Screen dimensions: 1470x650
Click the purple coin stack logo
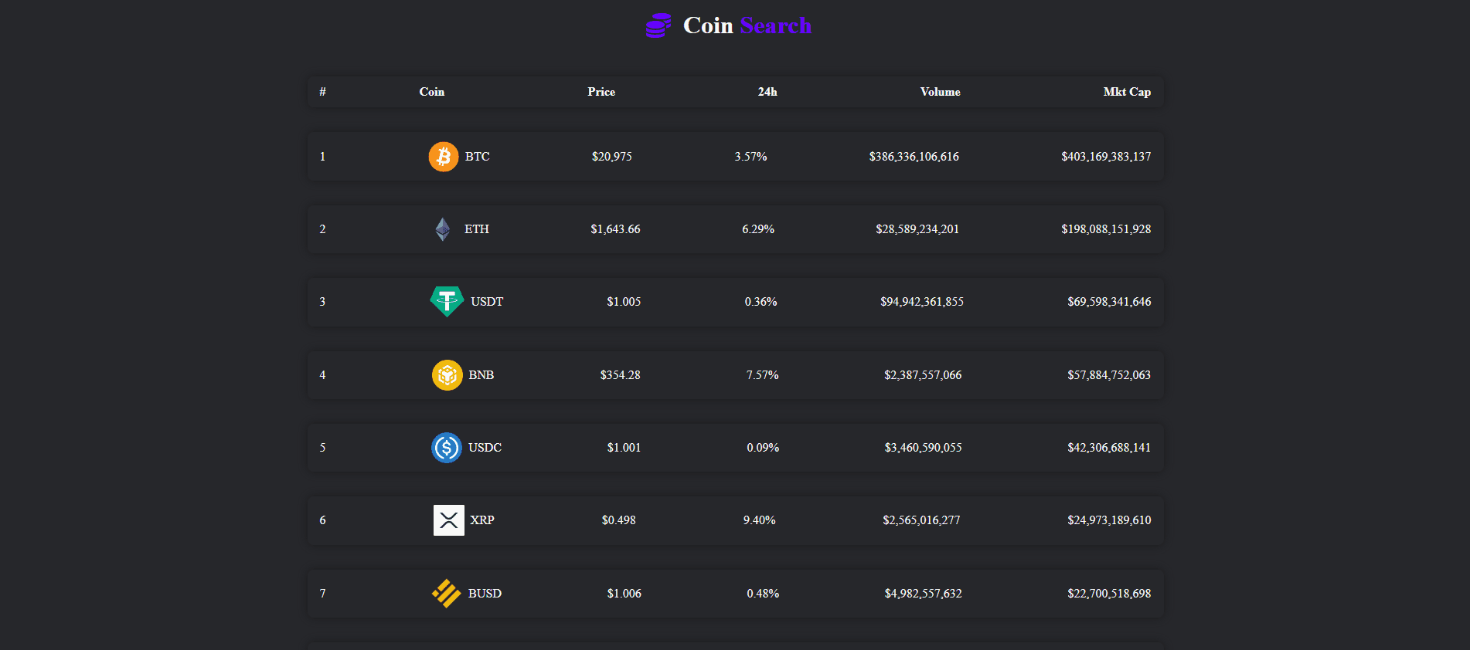pos(658,25)
